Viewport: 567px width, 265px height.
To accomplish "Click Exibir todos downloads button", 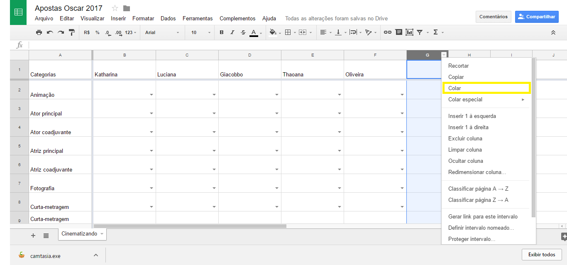I will tap(542, 254).
